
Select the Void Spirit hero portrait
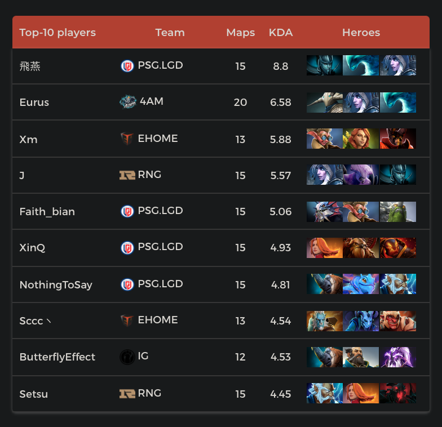coord(397,357)
